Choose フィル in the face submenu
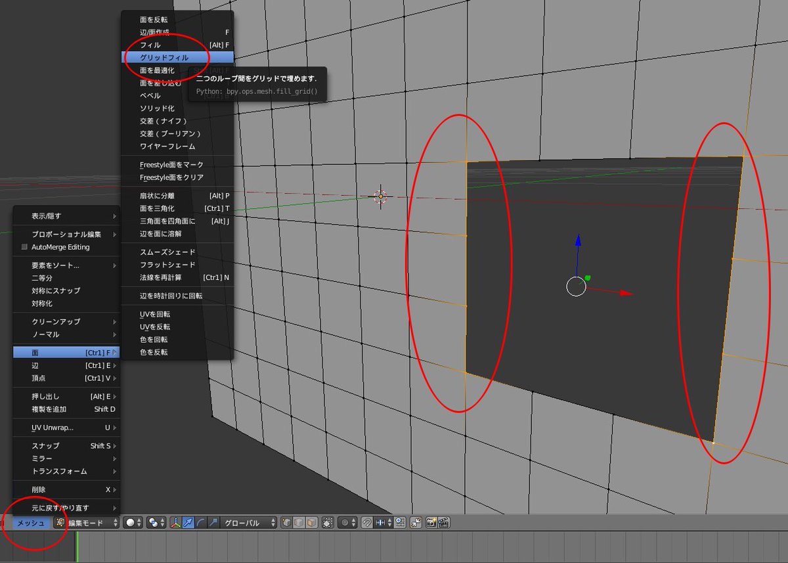 click(177, 45)
